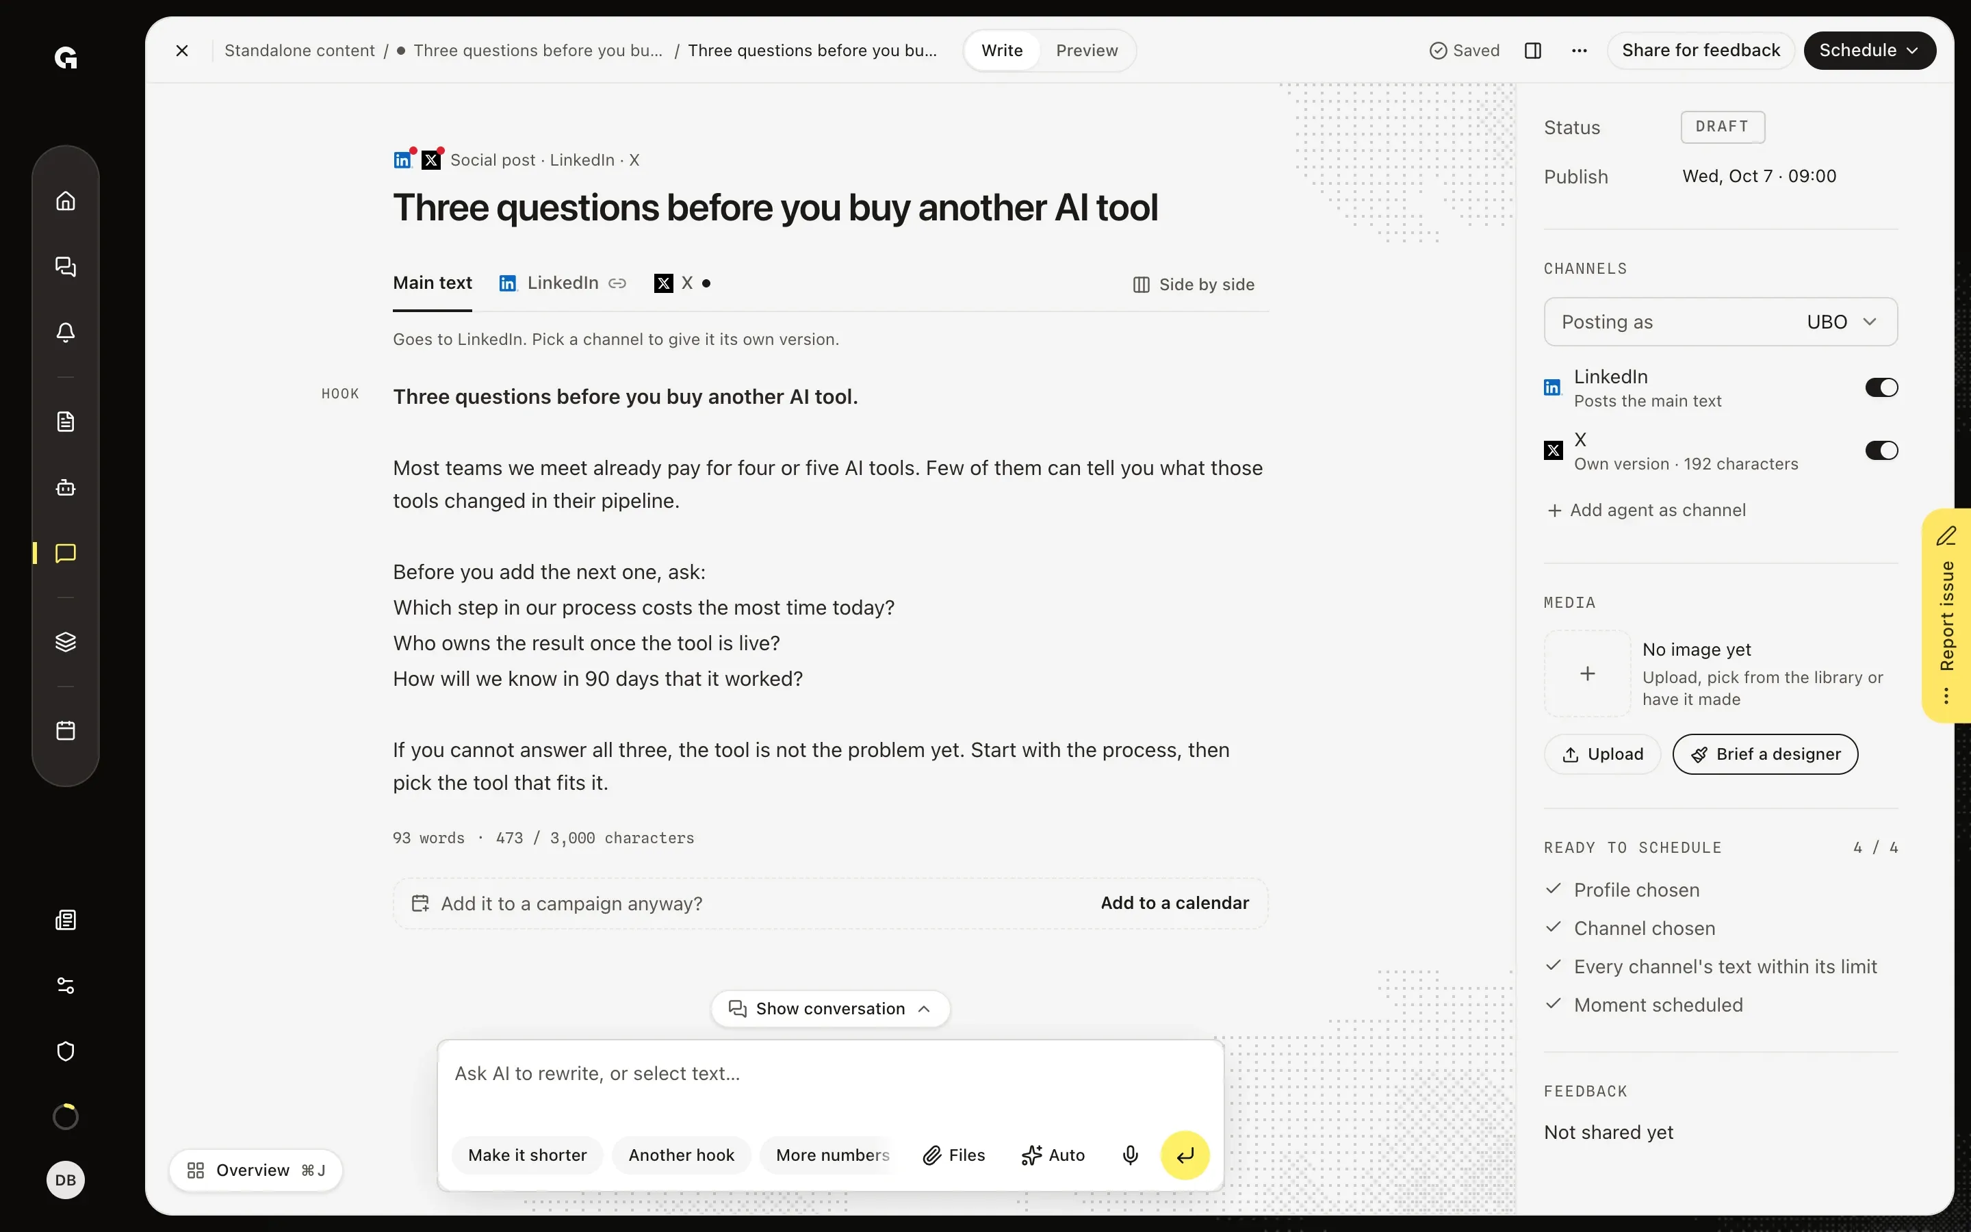This screenshot has height=1232, width=1971.
Task: Click the add image plus placeholder
Action: pyautogui.click(x=1587, y=674)
